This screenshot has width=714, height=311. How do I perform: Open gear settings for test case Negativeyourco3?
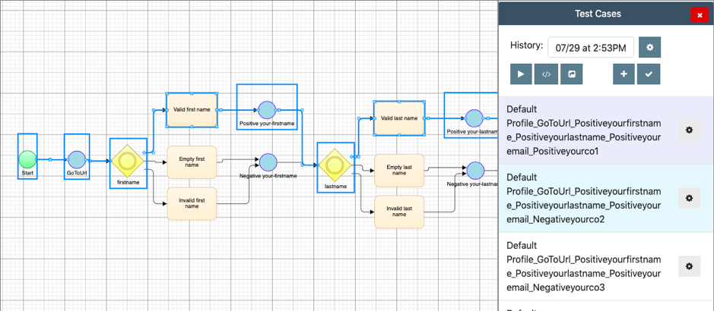(x=690, y=266)
